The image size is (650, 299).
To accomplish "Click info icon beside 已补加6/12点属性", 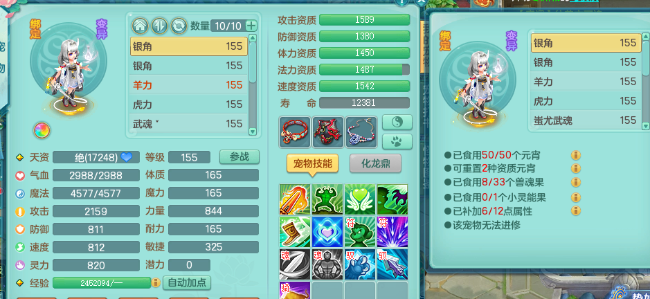I will [x=575, y=210].
